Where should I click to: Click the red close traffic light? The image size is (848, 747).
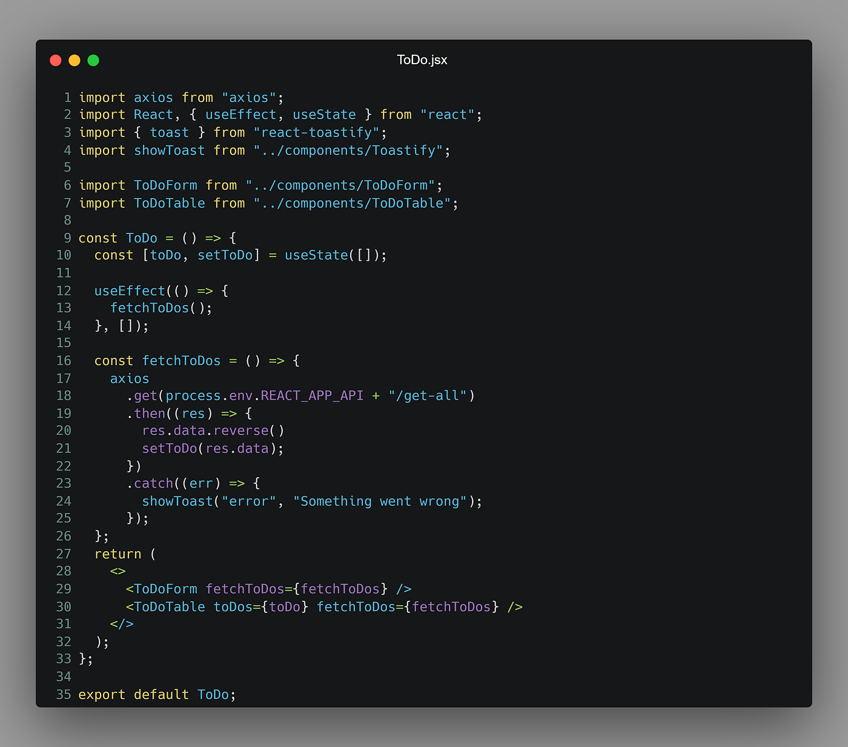point(55,60)
